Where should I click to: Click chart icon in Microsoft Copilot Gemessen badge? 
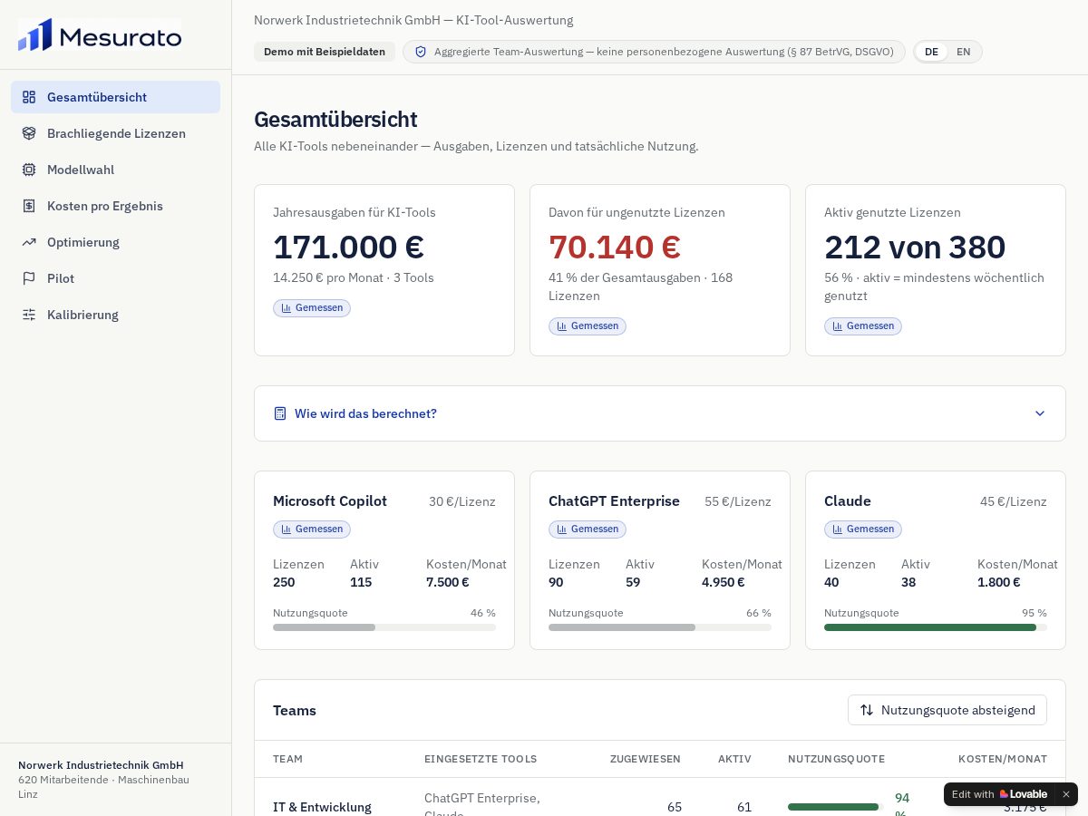(287, 529)
